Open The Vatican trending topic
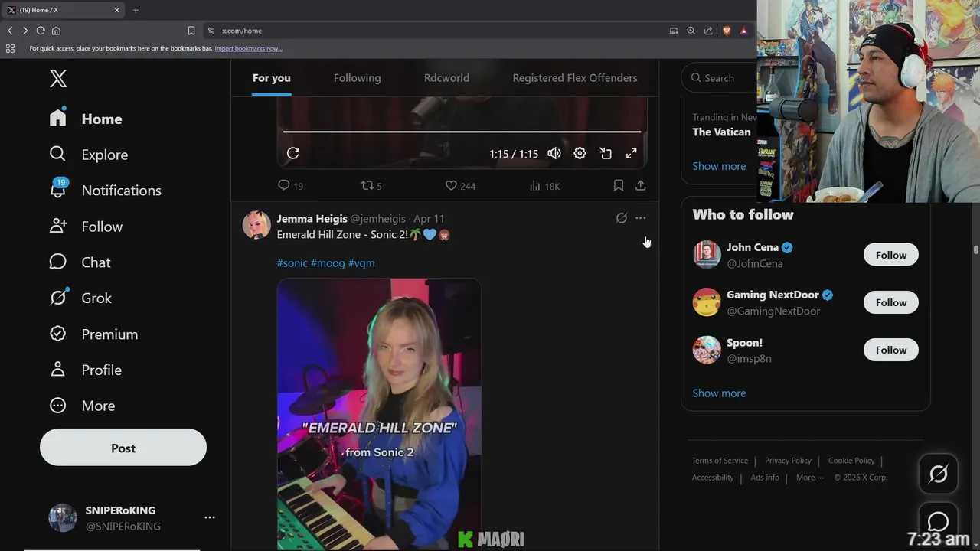 click(x=721, y=132)
